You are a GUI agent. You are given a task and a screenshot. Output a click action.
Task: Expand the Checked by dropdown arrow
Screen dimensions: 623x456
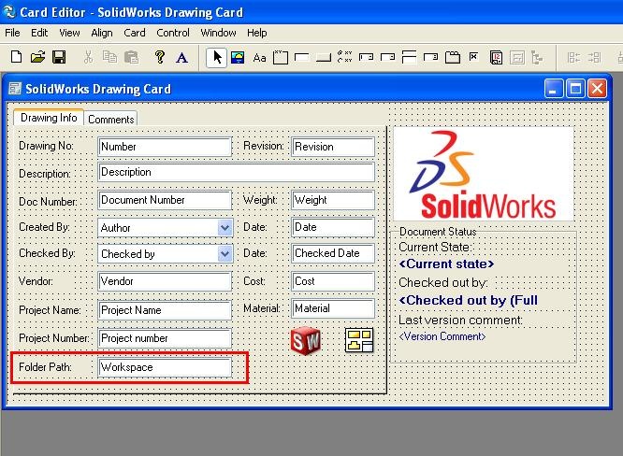[x=225, y=253]
